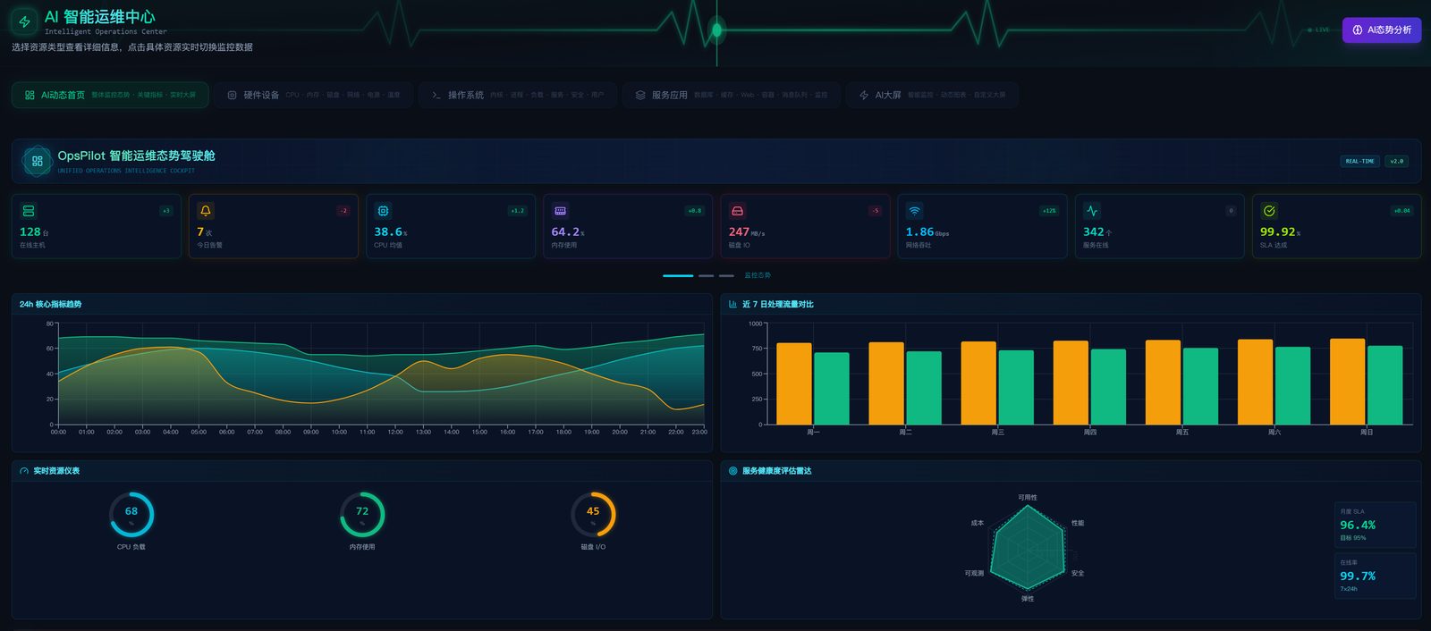1431x631 pixels.
Task: Select the AI大屏 tab
Action: click(x=932, y=95)
